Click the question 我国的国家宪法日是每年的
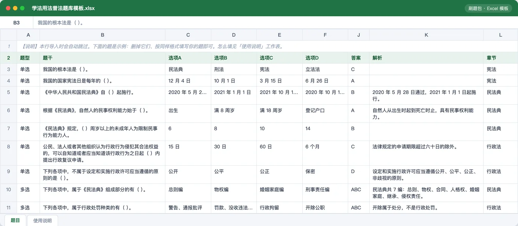 pyautogui.click(x=102, y=81)
